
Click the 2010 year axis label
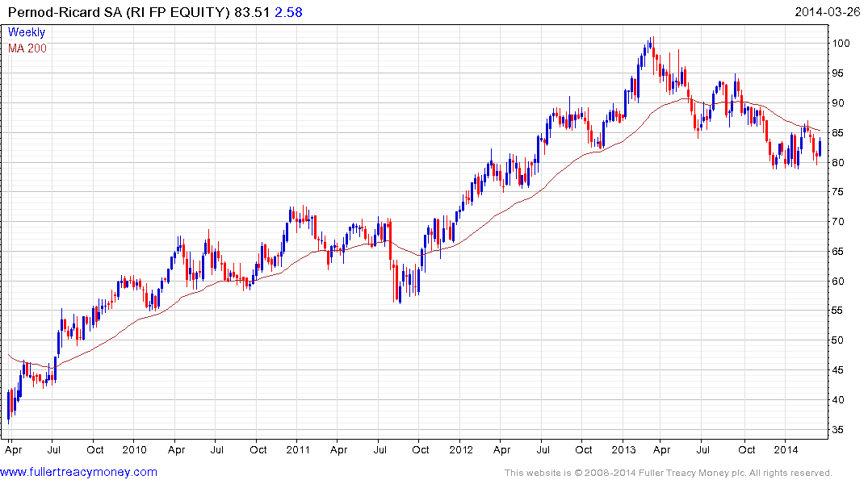135,449
